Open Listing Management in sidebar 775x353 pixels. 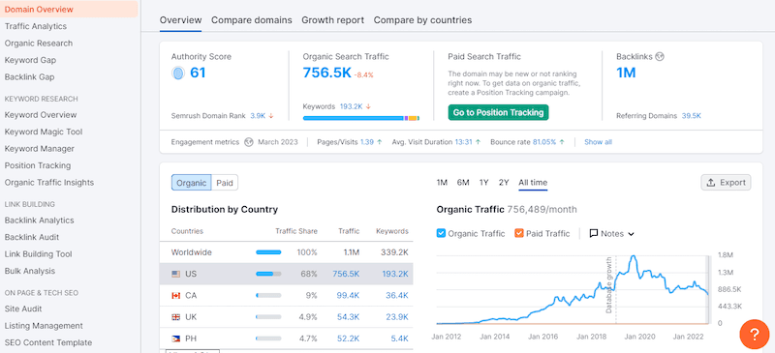(44, 325)
